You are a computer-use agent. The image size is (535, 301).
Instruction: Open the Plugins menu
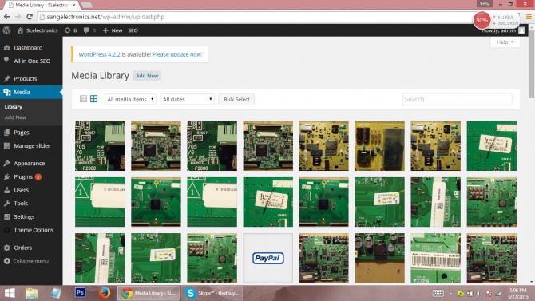pos(23,176)
